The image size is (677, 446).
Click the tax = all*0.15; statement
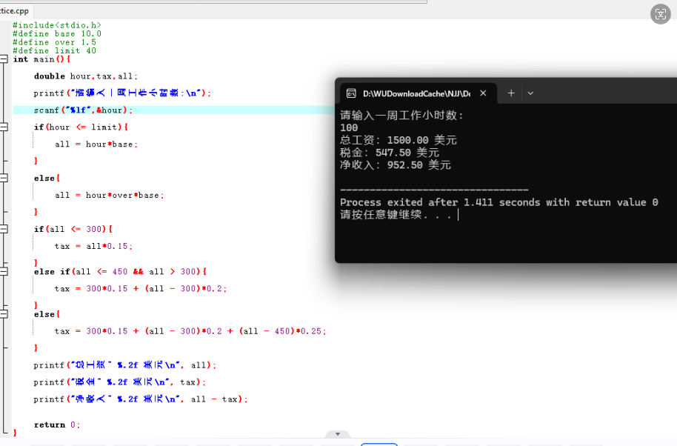[x=93, y=246]
